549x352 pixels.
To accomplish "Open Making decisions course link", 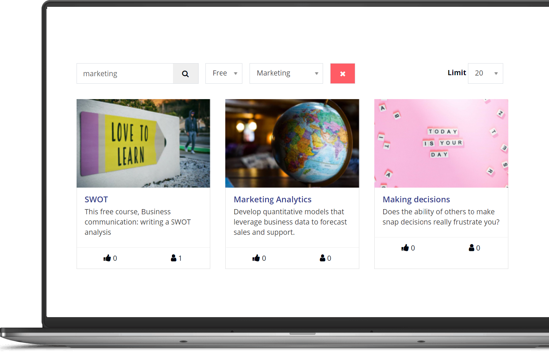I will coord(416,200).
